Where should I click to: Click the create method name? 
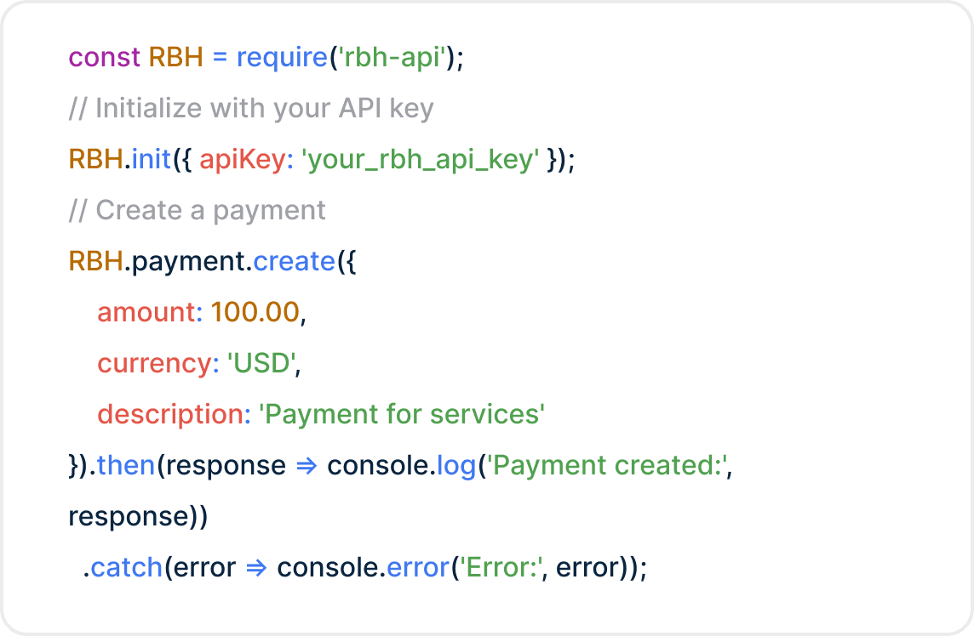[295, 262]
